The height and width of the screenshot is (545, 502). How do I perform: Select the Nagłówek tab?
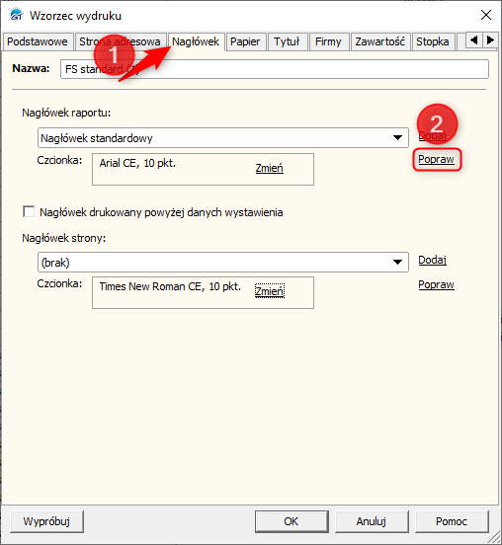click(197, 41)
